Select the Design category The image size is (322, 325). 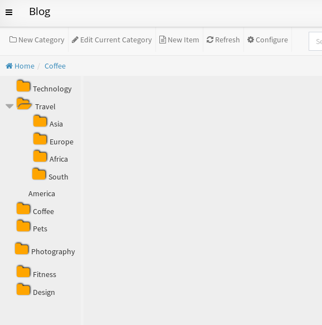click(44, 293)
